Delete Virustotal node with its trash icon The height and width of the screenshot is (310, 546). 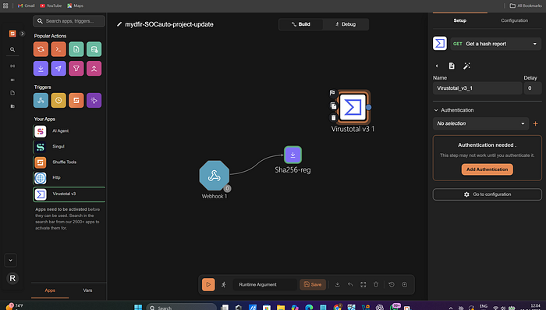pyautogui.click(x=333, y=118)
